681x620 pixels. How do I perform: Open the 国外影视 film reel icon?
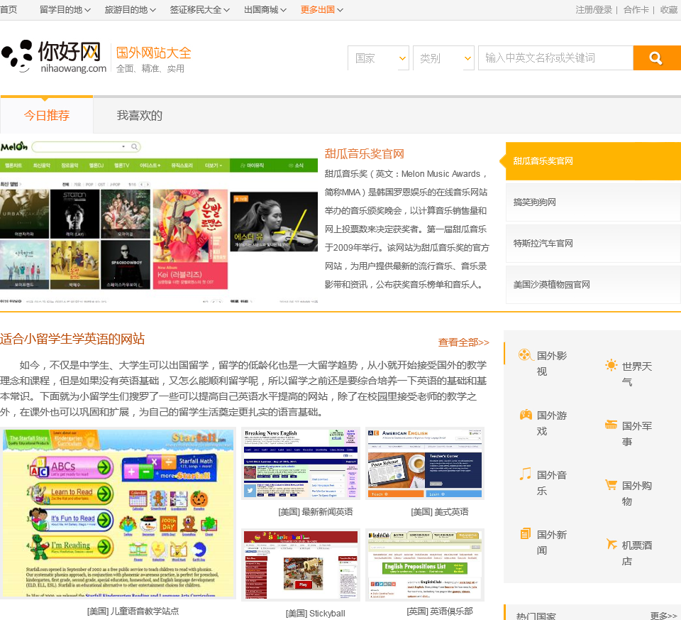(x=525, y=355)
